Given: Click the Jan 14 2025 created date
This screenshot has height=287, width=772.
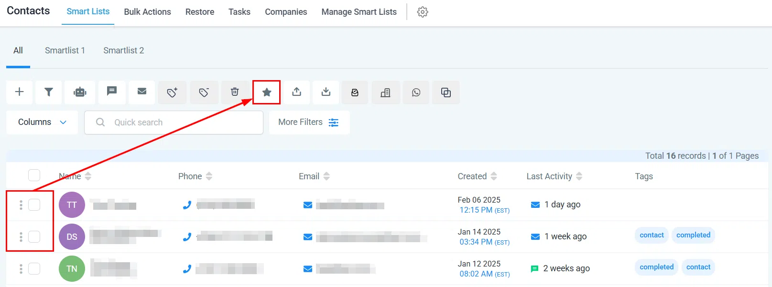Looking at the screenshot, I should 479,232.
